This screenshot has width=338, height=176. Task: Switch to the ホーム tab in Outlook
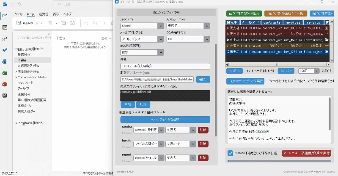30,14
